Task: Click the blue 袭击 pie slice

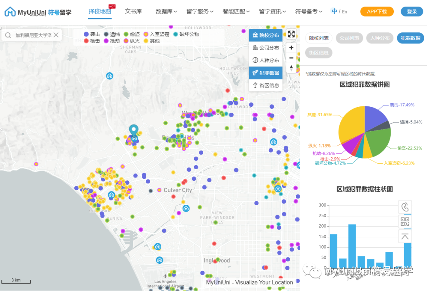Action: coord(374,118)
